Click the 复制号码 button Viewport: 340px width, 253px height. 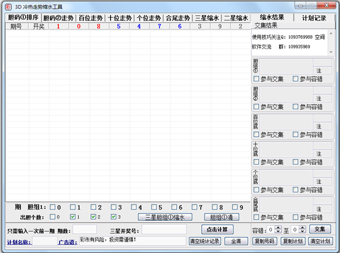[264, 241]
